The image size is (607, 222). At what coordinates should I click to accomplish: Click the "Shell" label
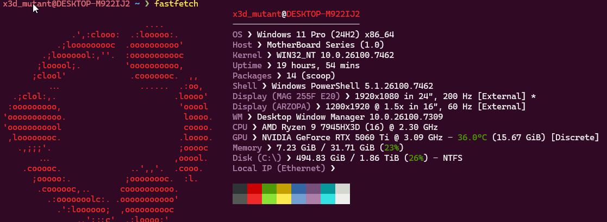245,86
